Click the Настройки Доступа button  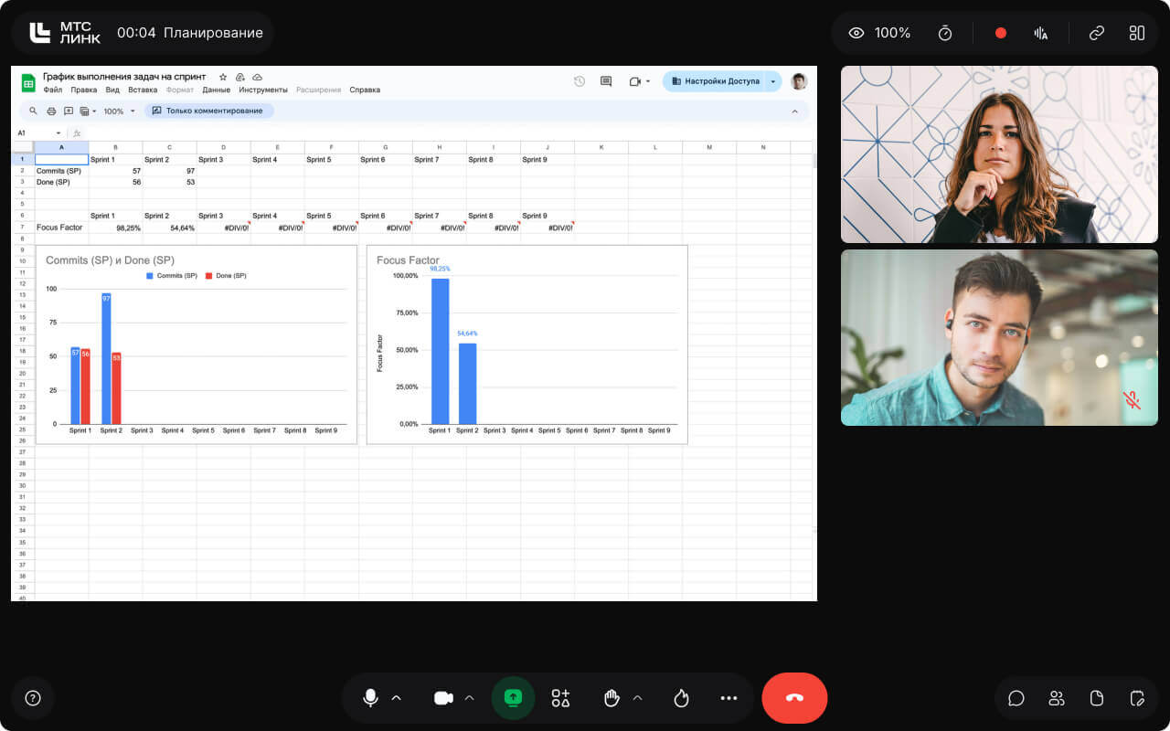(715, 81)
